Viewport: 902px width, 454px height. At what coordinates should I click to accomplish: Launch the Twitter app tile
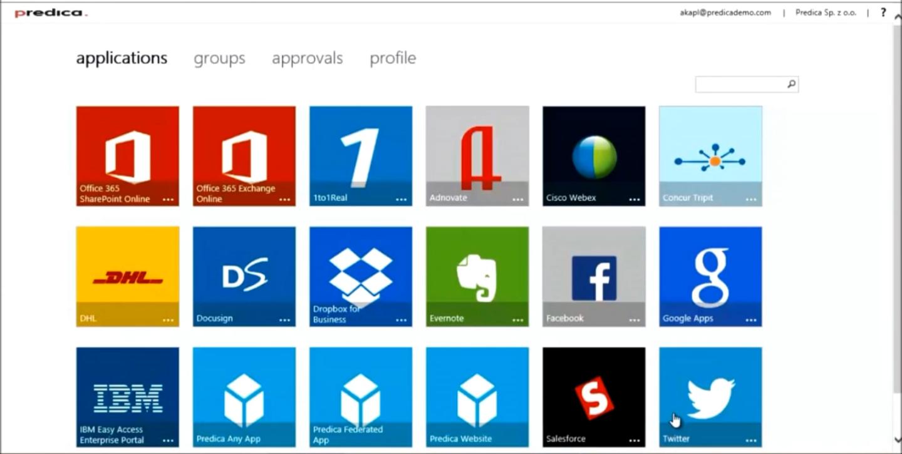[x=710, y=397]
